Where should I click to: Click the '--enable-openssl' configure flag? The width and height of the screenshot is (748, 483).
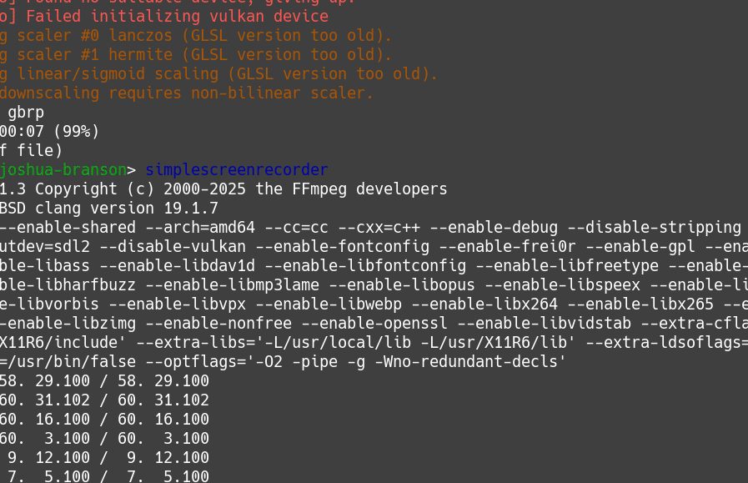click(x=387, y=324)
